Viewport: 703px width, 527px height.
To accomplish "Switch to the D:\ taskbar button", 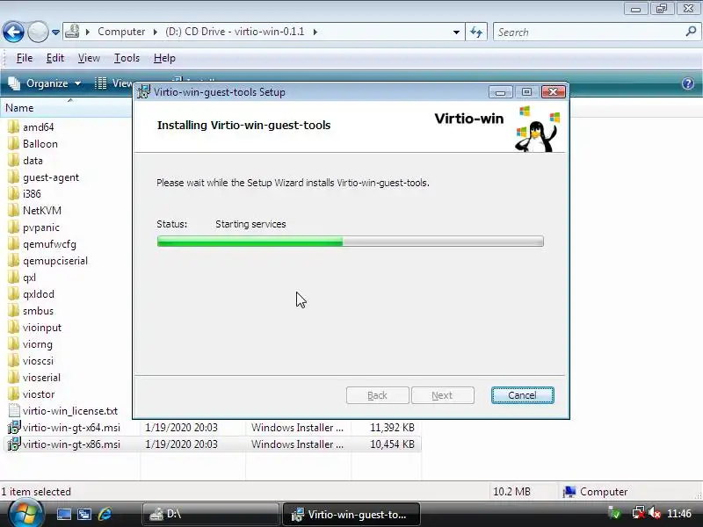I will [x=211, y=514].
